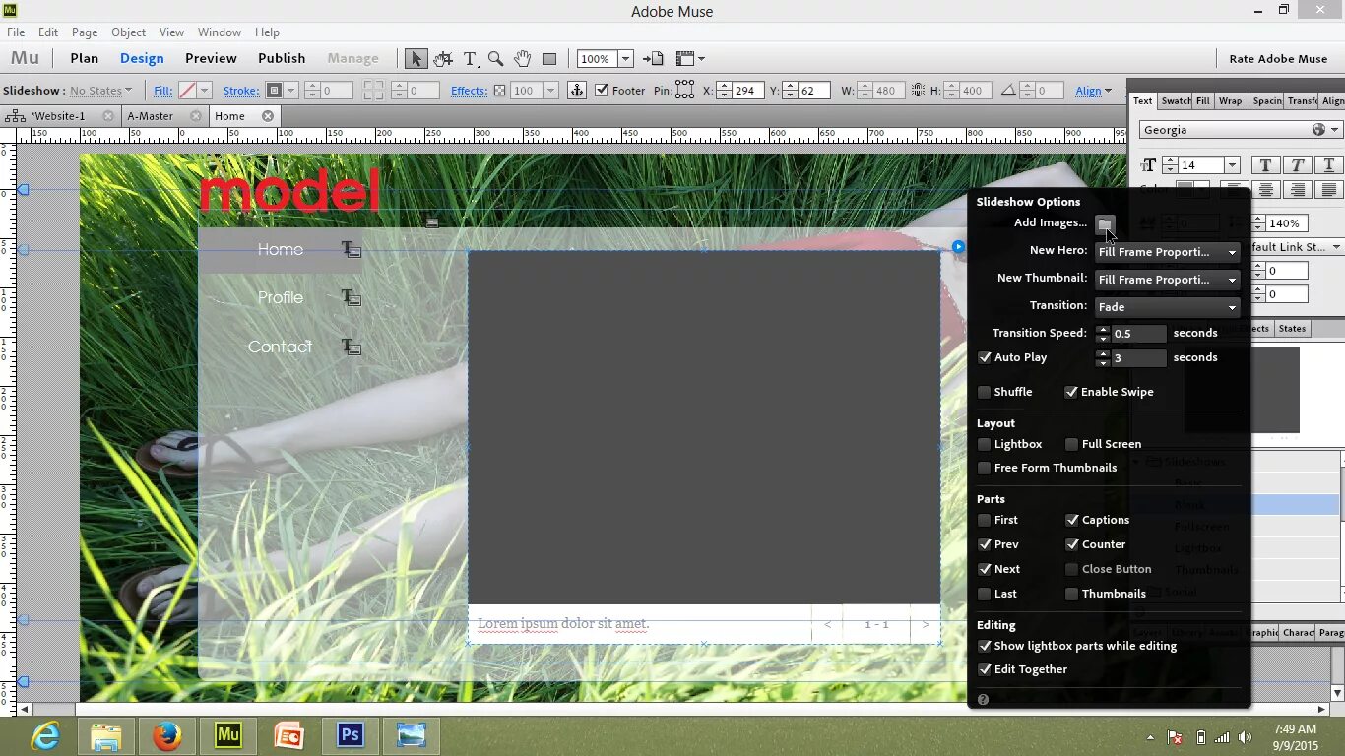Open the zoom level 100% dropdown

tap(626, 59)
